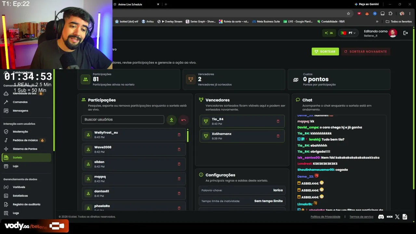The width and height of the screenshot is (416, 234).
Task: Delete WellyFrost_eu participation
Action: tap(179, 135)
